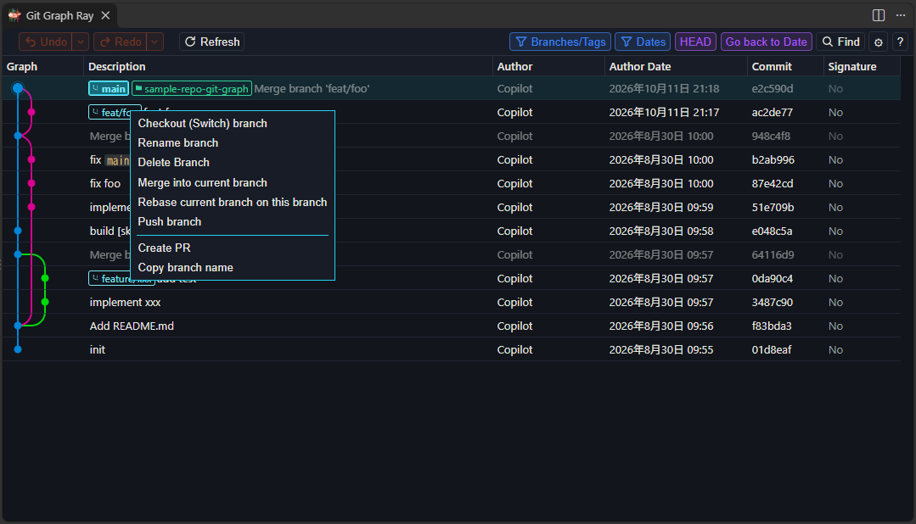Screen dimensions: 916x524
Task: Open settings gear icon
Action: 878,42
